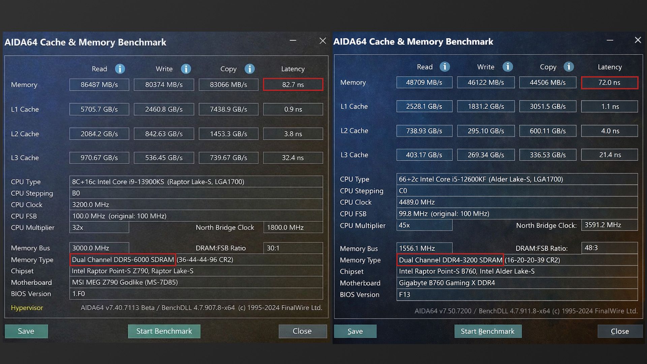Screen dimensions: 647x364
Task: Click the DDR4-3200 Memory Type field
Action: coord(450,260)
